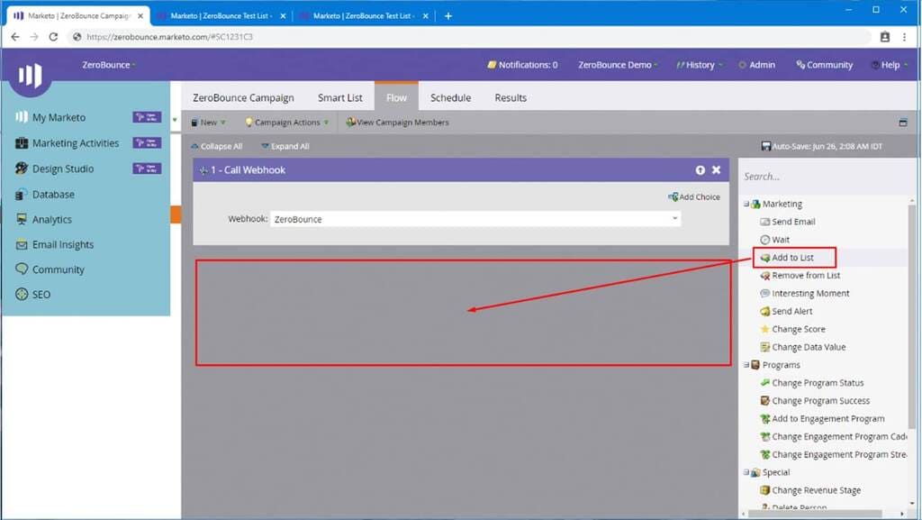Click the Send Email flow action

pos(792,222)
